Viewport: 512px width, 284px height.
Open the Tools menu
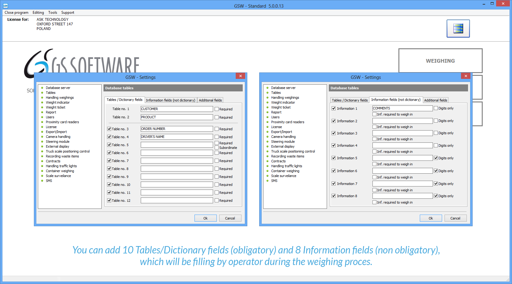coord(53,13)
